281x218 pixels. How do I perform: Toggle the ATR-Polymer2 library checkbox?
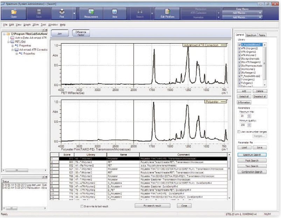[x=239, y=55]
